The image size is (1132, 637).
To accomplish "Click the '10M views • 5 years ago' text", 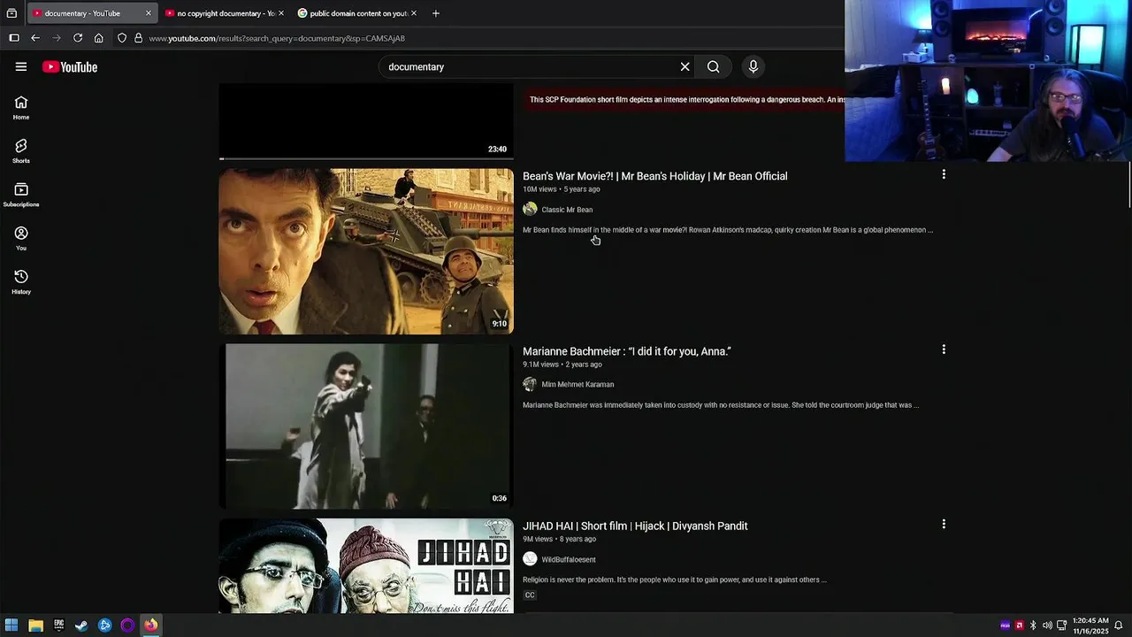I will [x=562, y=189].
